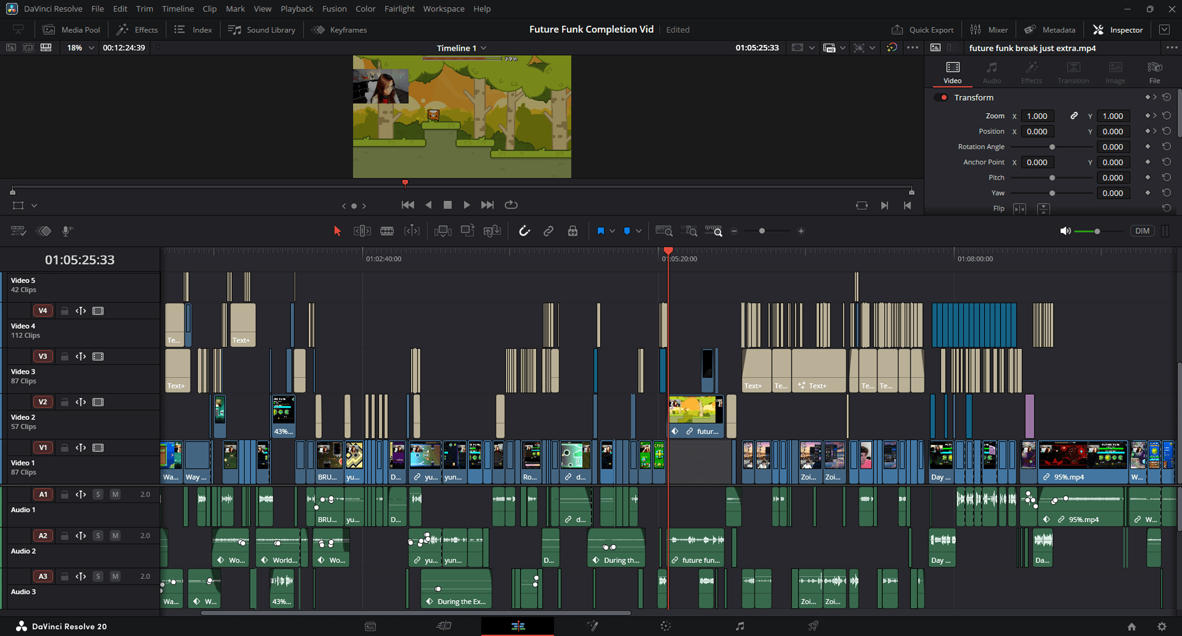Click the Insert Clip icon

[443, 231]
